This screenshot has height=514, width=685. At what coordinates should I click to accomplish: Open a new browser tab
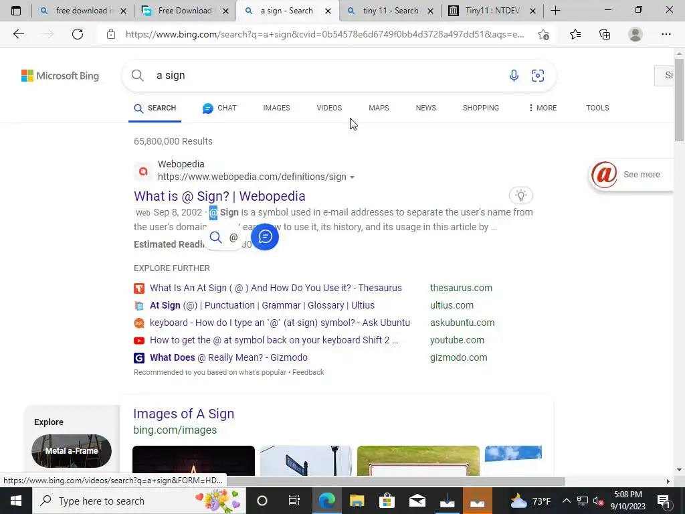[x=555, y=11]
